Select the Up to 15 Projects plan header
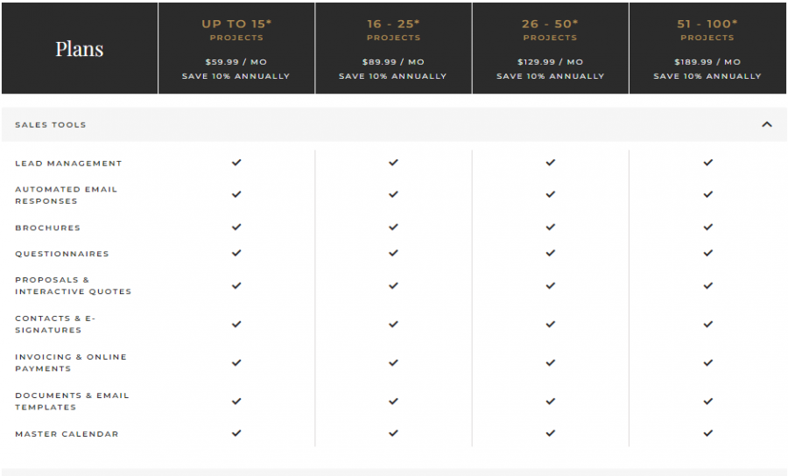Viewport: 788px width, 476px height. pyautogui.click(x=236, y=29)
